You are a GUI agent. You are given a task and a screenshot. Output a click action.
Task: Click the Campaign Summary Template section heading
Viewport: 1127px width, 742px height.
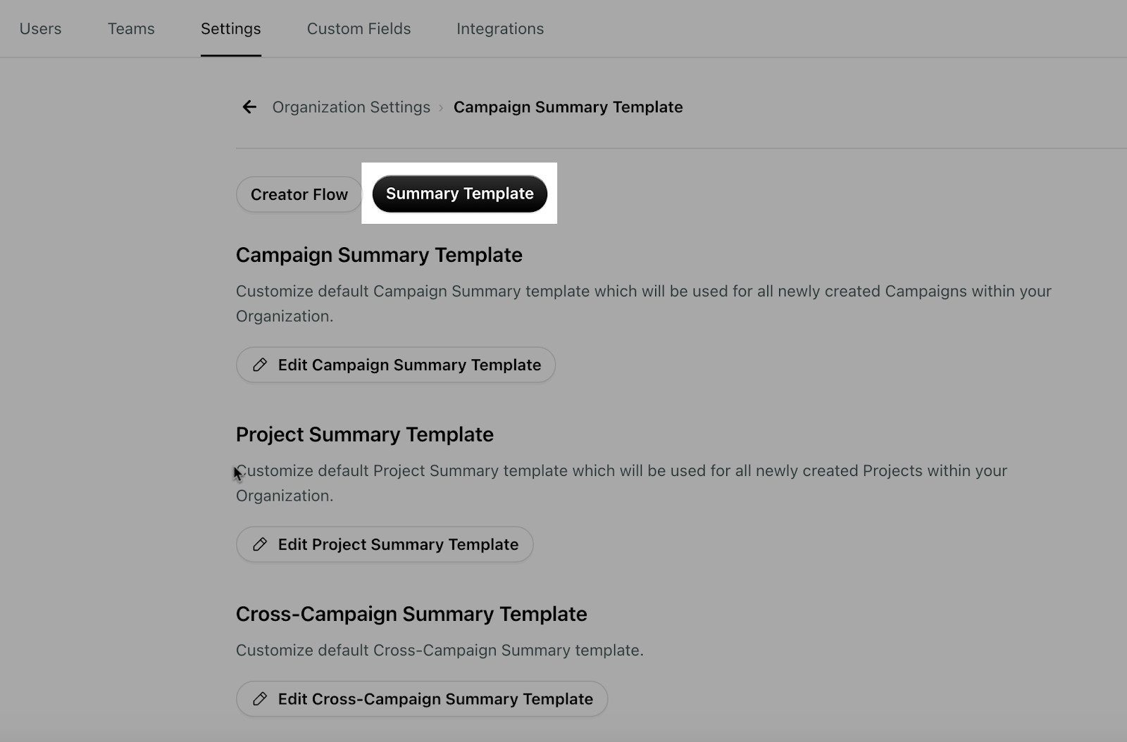click(x=379, y=255)
